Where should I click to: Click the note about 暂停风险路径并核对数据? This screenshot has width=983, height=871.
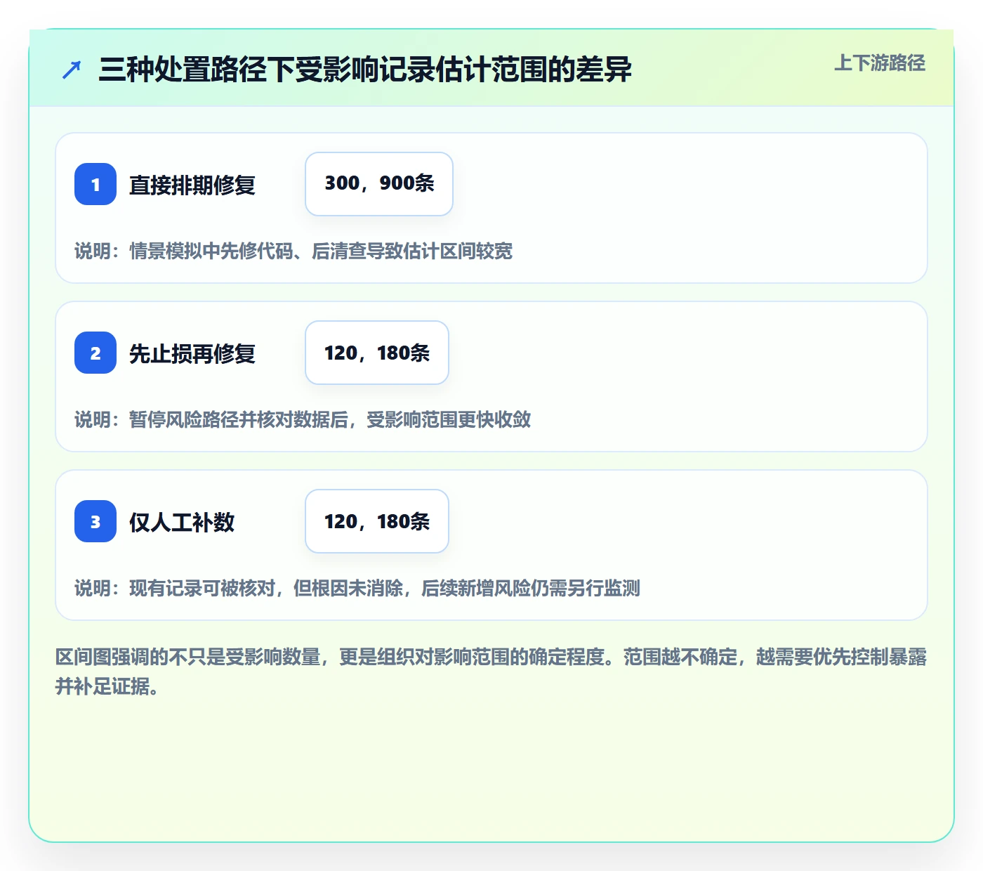303,419
